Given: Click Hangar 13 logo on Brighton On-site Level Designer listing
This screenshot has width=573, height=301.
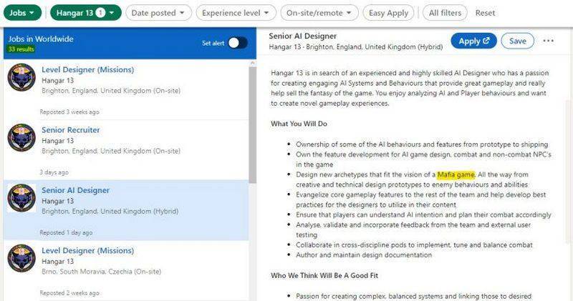Looking at the screenshot, I should (x=21, y=77).
